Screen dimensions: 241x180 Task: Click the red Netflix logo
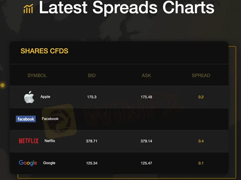[29, 141]
